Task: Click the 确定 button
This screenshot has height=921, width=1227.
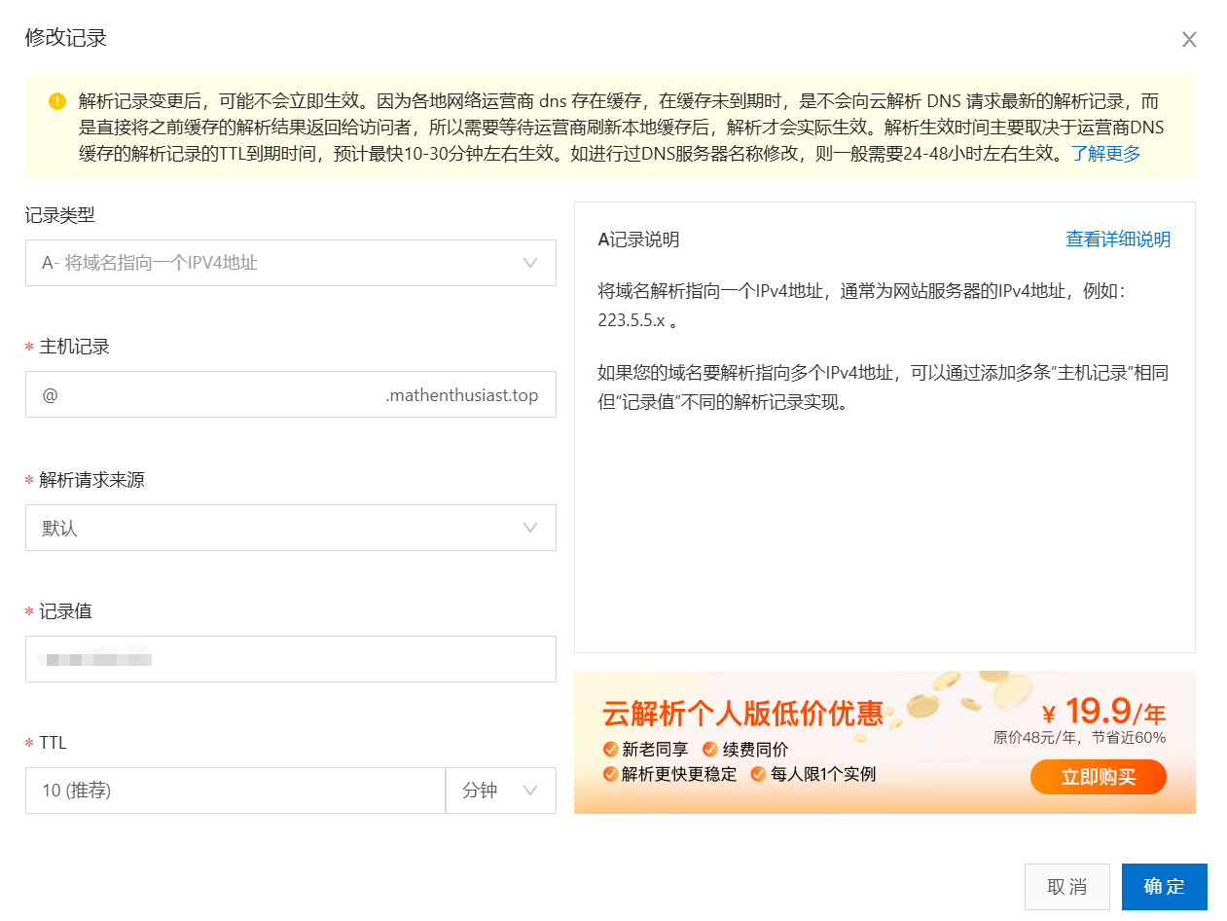Action: point(1165,887)
